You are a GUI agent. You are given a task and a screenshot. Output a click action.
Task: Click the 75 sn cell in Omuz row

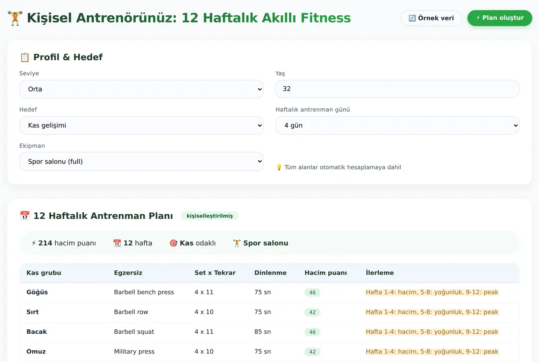click(262, 351)
